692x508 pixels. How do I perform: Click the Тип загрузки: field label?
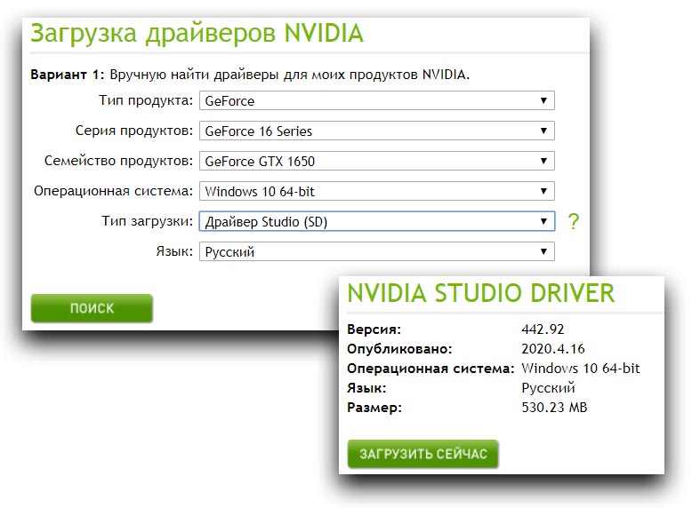(148, 221)
